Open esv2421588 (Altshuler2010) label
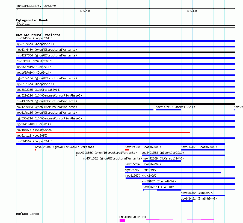The width and height of the screenshot is (243, 223). 163,153
